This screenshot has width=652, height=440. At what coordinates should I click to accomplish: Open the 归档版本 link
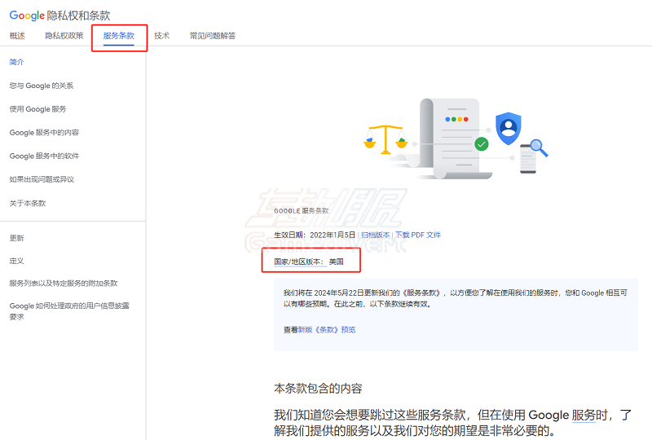point(376,235)
